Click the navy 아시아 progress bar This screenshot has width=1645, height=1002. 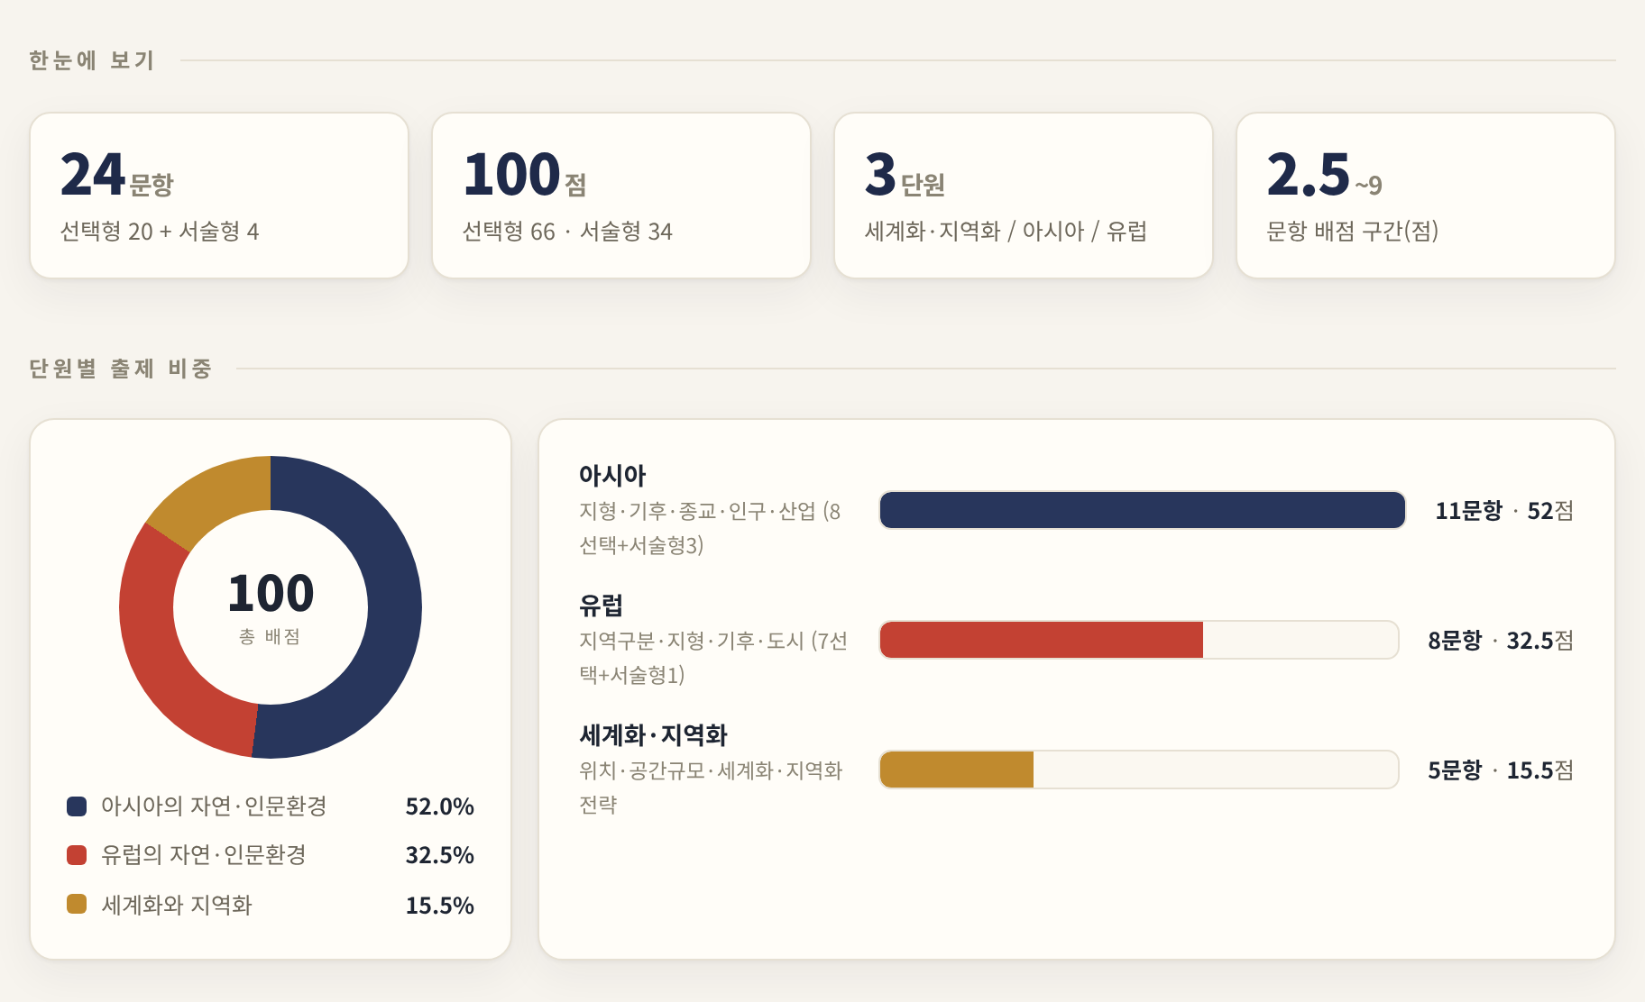pos(1143,510)
